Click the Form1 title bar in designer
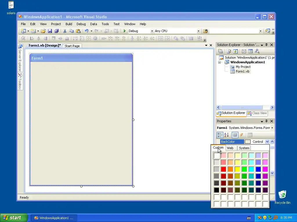 coord(81,58)
